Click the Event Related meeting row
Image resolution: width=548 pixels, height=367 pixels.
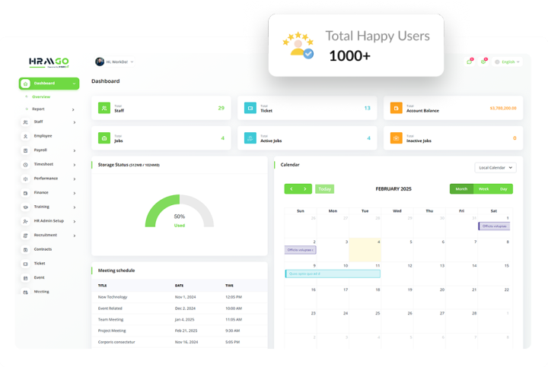[x=180, y=308]
